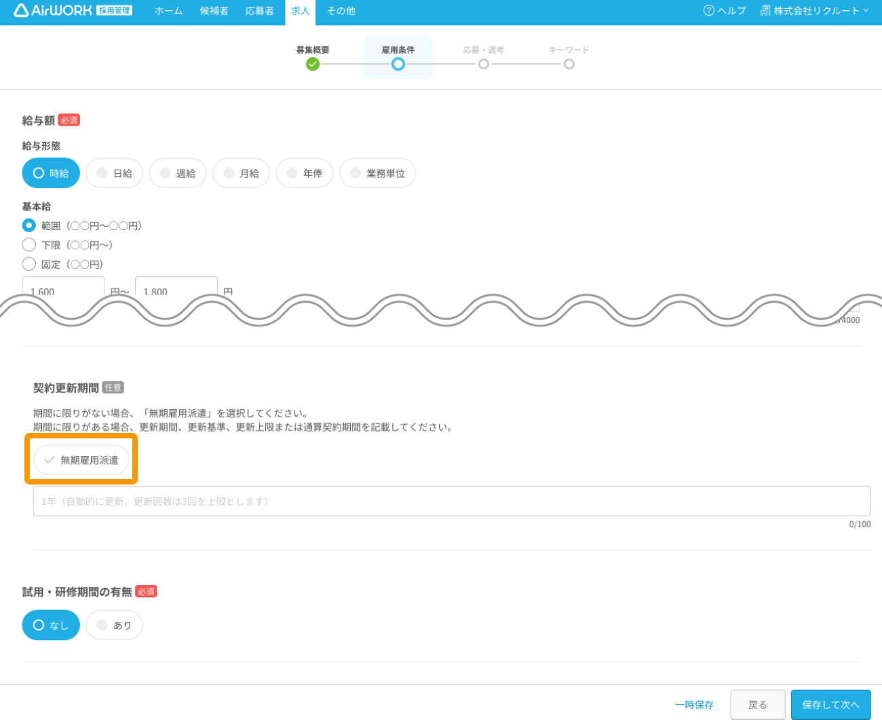This screenshot has height=720, width=882.
Task: Click the 試用・研修期間の有無 heading
Action: point(77,592)
